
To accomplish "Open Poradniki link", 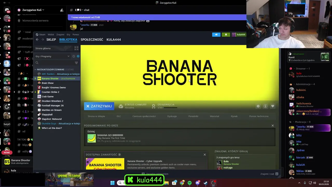I will tap(193, 116).
